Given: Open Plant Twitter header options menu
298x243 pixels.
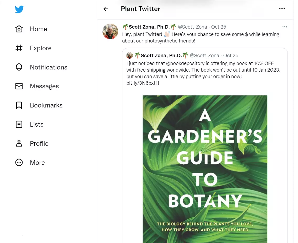Looking at the screenshot, I should (282, 9).
